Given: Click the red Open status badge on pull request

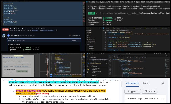Looking at the screenshot, I should coord(5,30).
